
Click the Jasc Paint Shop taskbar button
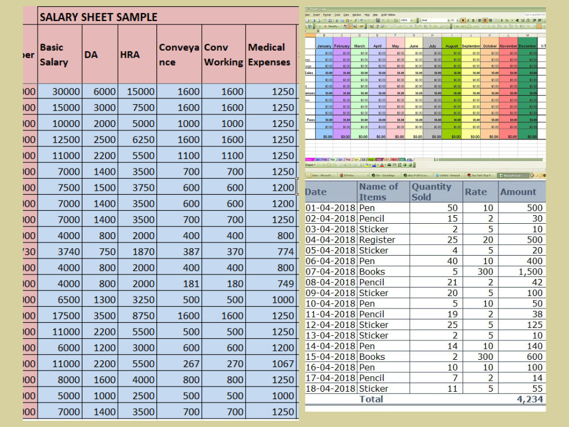(x=480, y=175)
